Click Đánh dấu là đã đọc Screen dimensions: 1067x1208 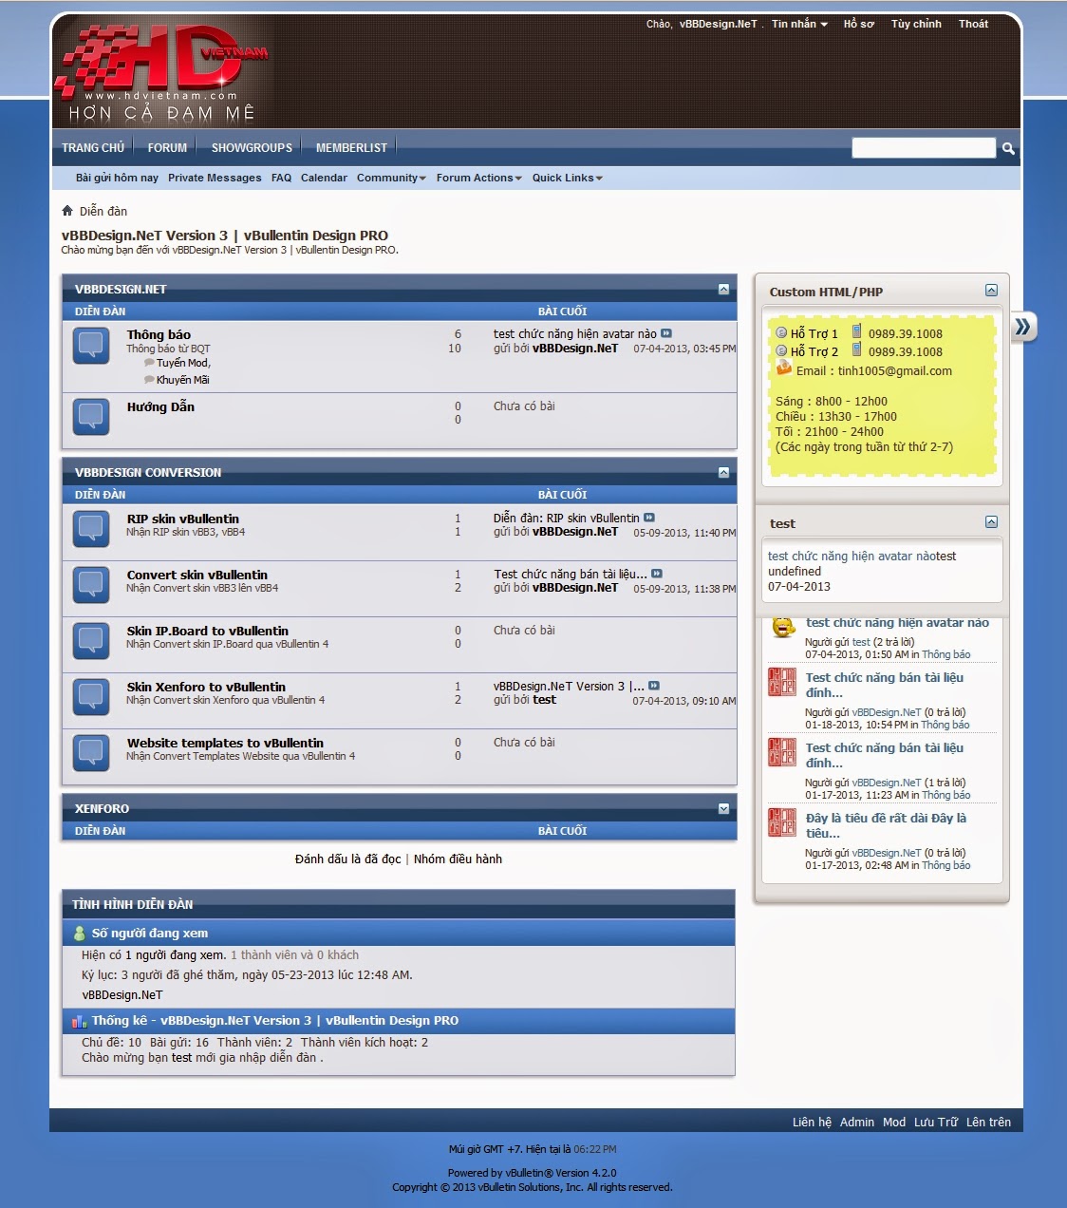(x=347, y=859)
